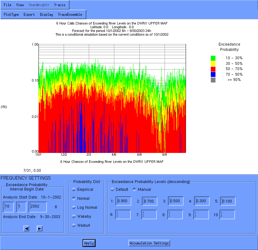The image size is (258, 250).
Task: Select Manual exceedance probability levels
Action: pyautogui.click(x=134, y=190)
